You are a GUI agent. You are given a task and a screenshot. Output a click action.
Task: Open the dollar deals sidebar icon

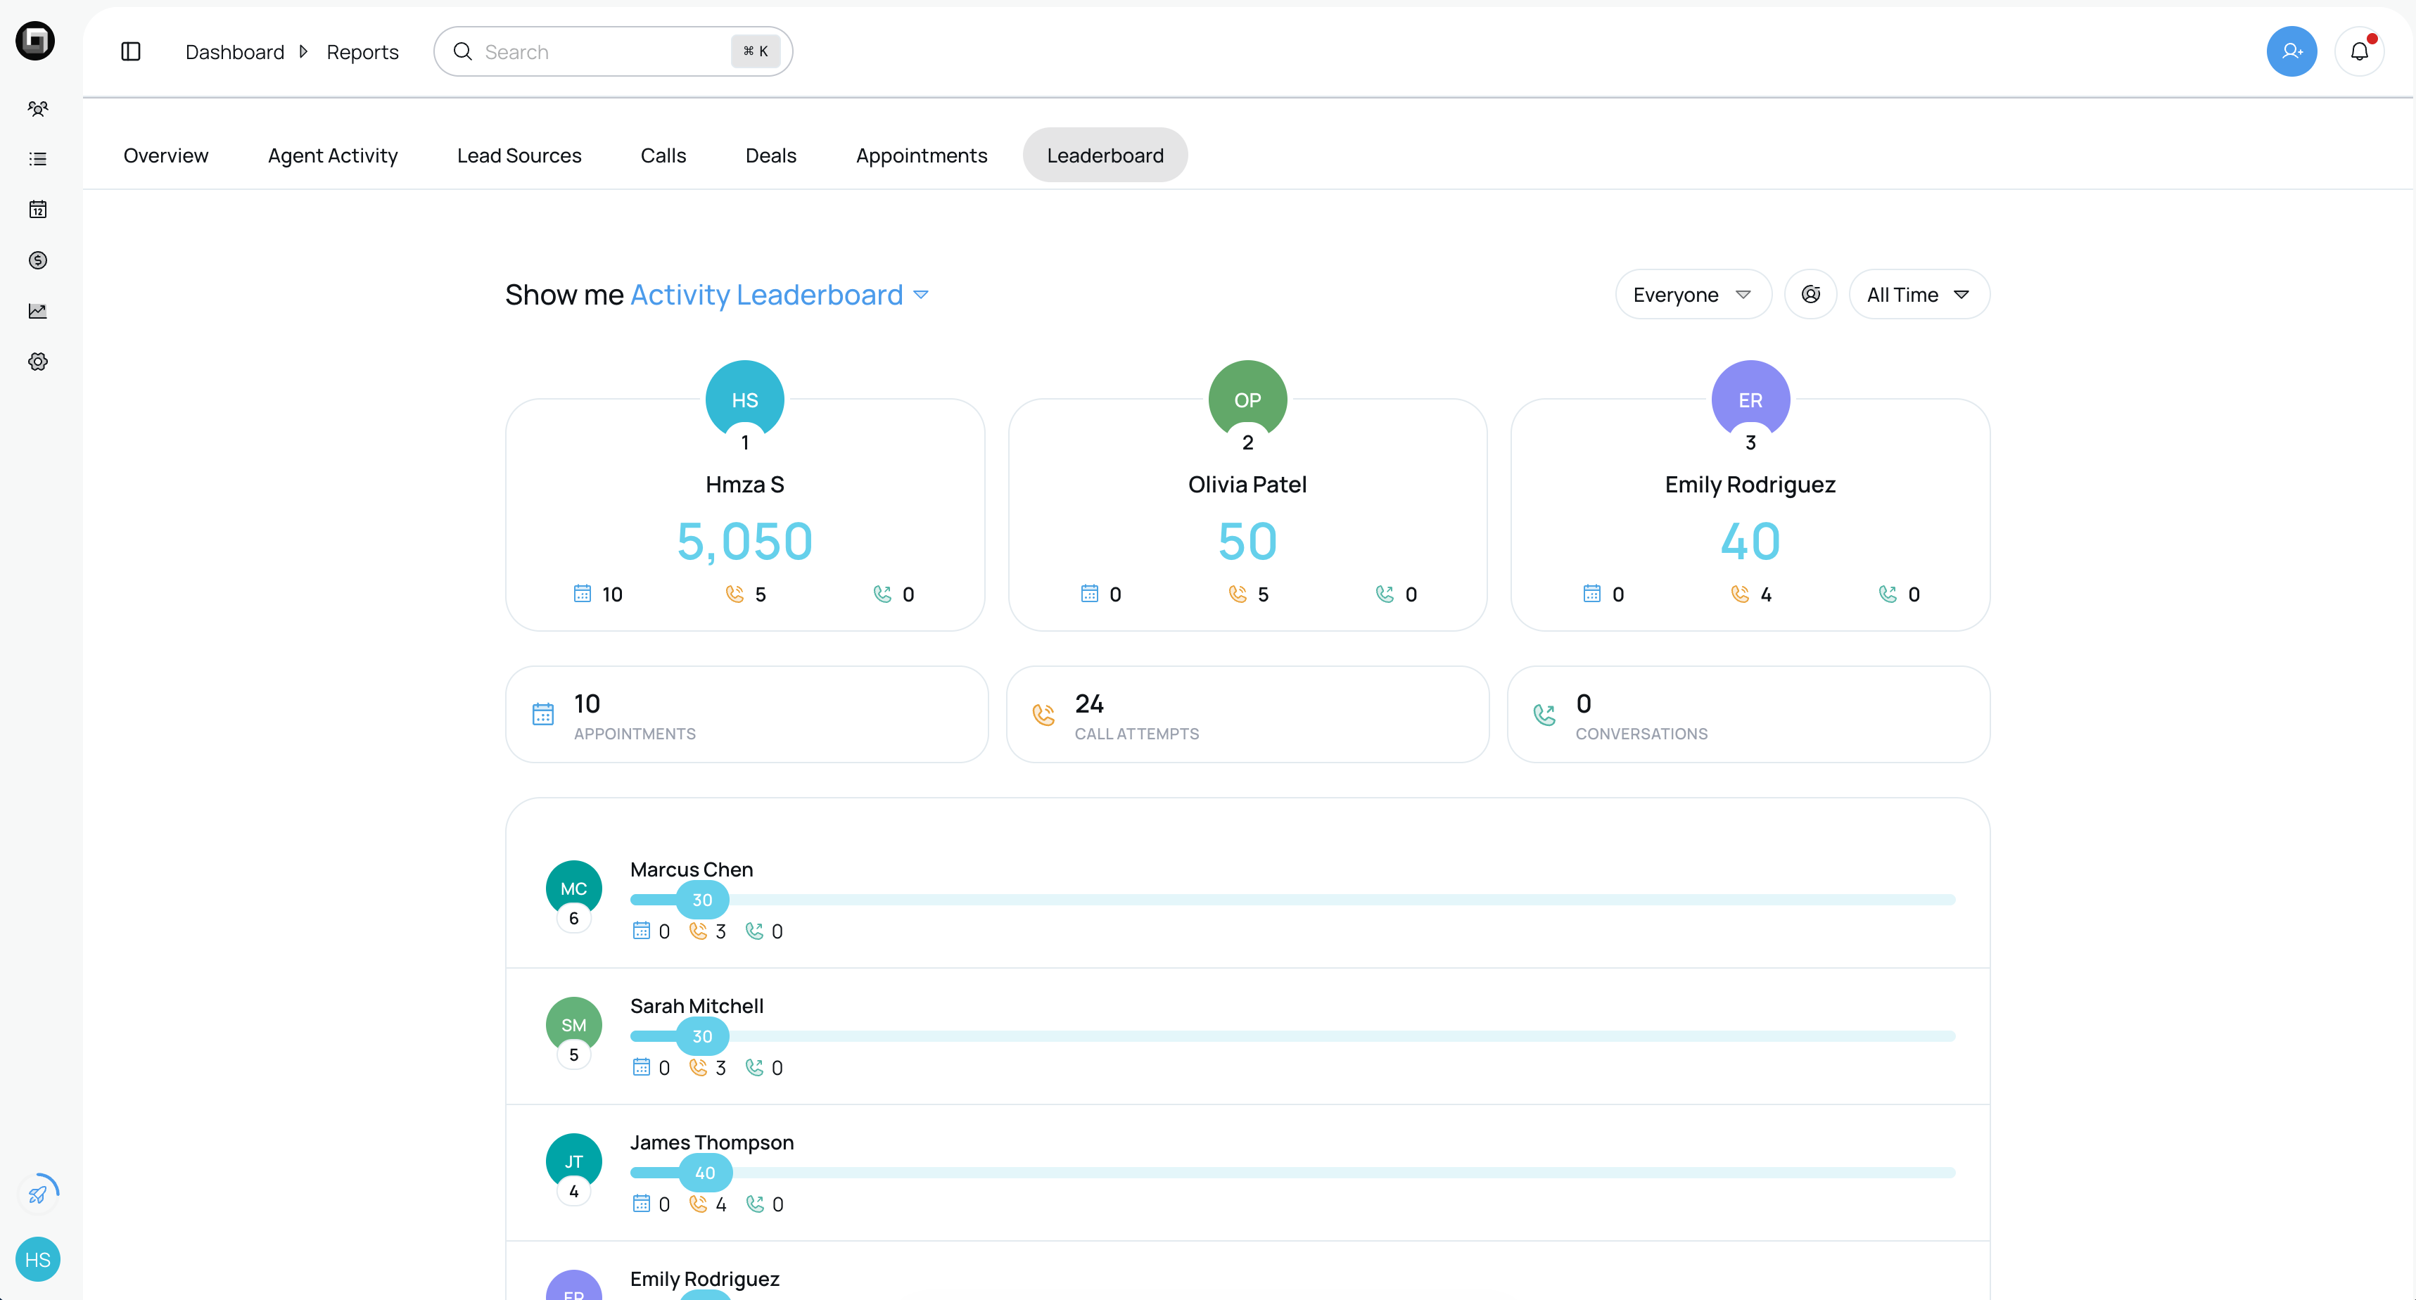(x=37, y=260)
